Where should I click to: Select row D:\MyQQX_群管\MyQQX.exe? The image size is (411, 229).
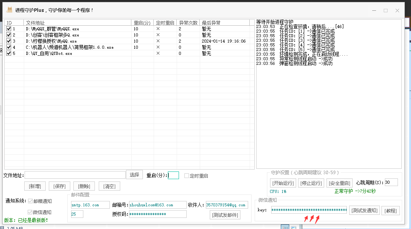coord(52,29)
